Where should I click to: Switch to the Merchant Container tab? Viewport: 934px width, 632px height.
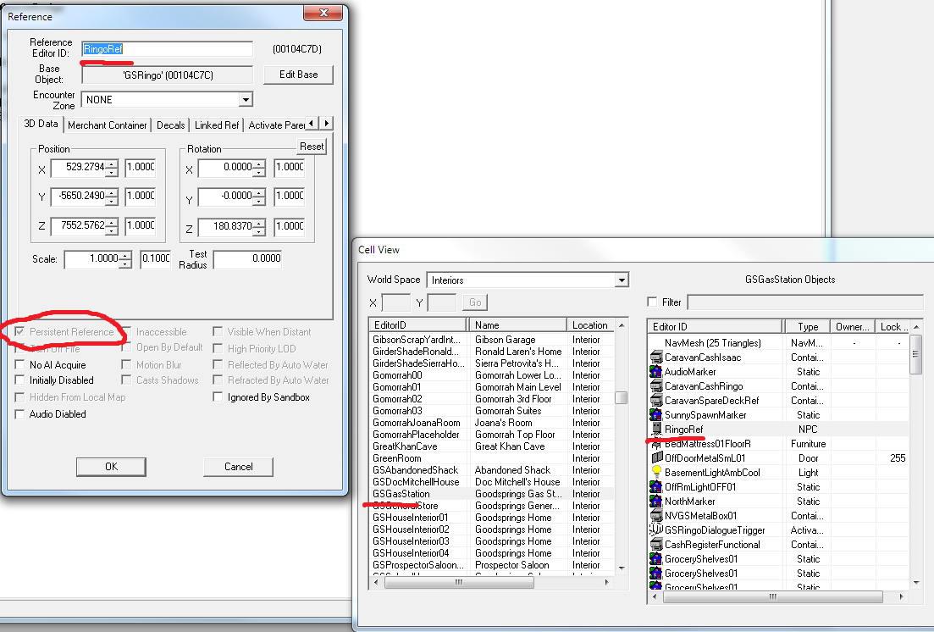[108, 125]
